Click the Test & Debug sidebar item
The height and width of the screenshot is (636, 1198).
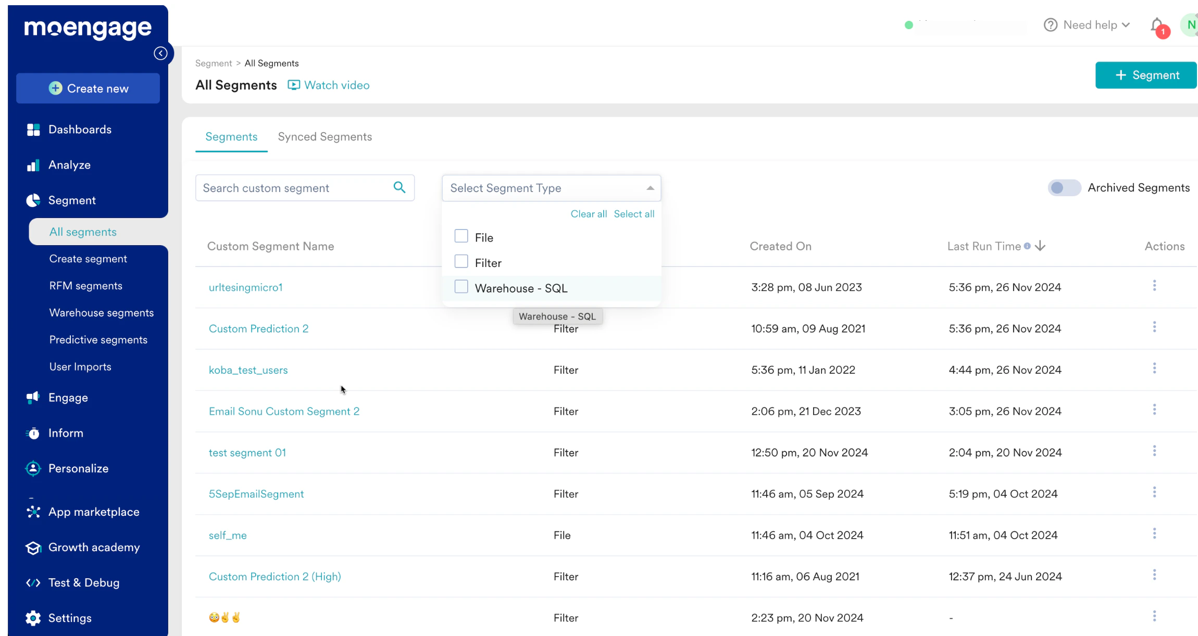[83, 582]
